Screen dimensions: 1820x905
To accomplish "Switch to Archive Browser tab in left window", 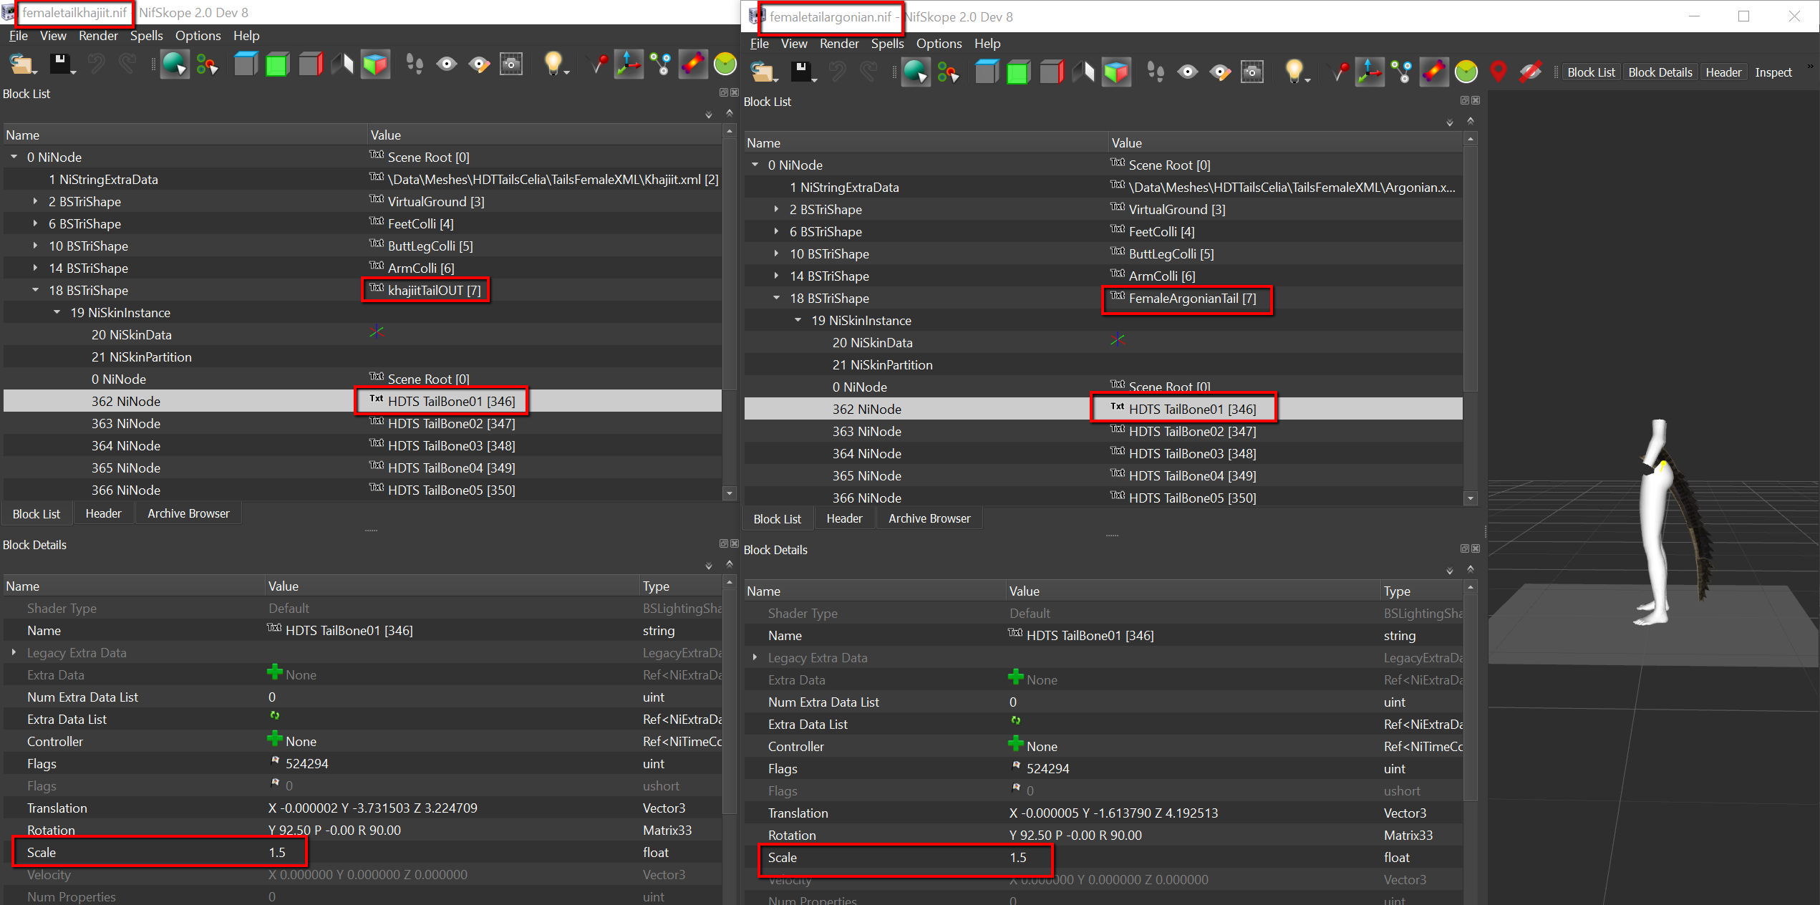I will coord(188,513).
